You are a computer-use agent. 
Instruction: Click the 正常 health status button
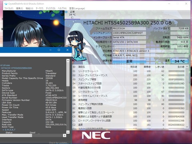pos(129,61)
